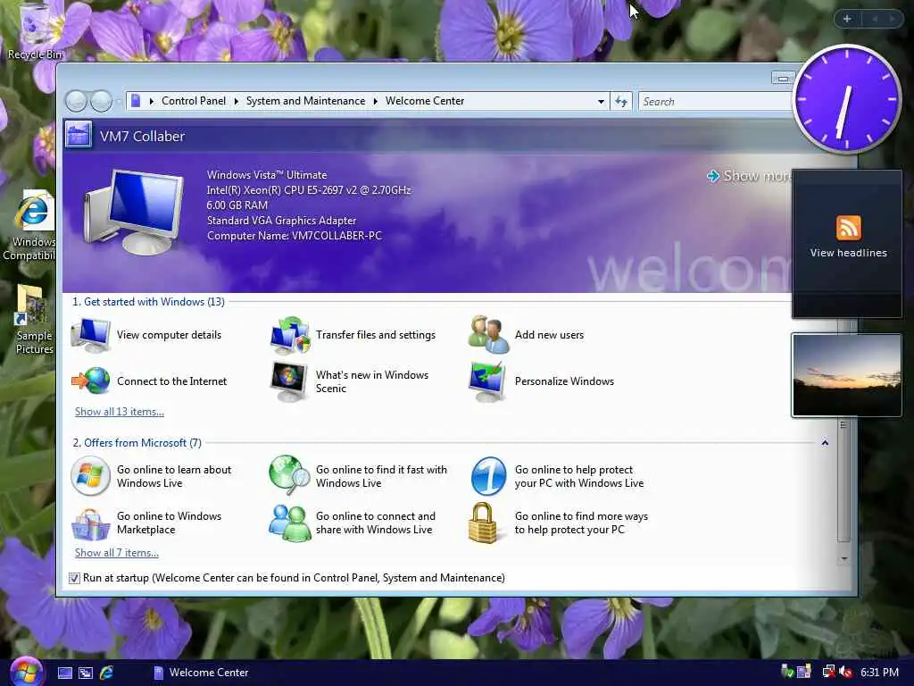Screen dimensions: 914x686
Task: Open What's new in Windows Scenic icon
Action: [290, 381]
